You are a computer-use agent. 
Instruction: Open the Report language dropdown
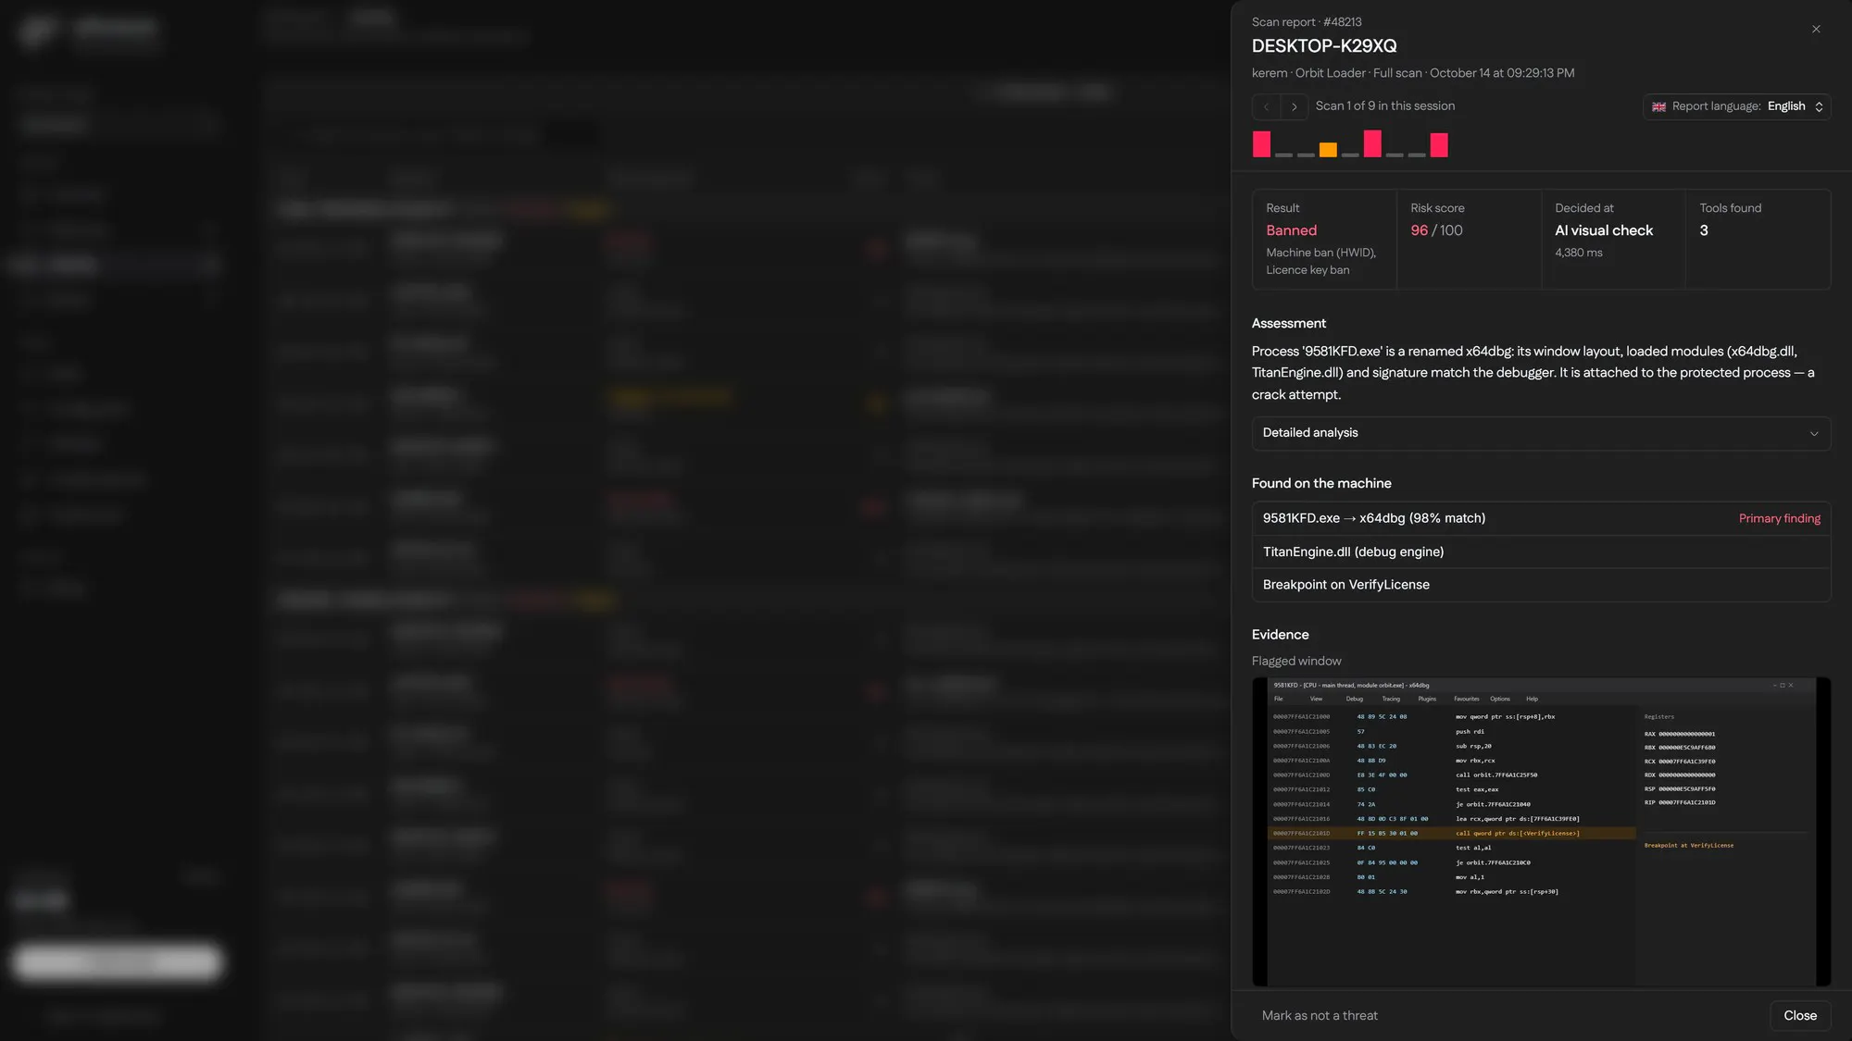[x=1736, y=106]
